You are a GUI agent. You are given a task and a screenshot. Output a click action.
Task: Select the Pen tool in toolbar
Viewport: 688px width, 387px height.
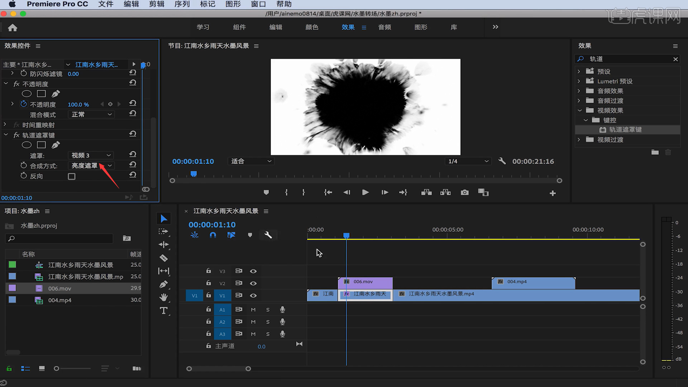pos(163,285)
